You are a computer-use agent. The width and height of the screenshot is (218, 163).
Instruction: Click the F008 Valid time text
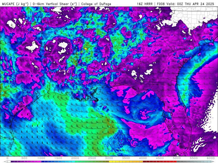[x=186, y=4]
